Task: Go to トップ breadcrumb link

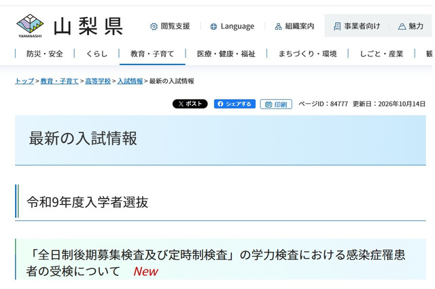Action: pyautogui.click(x=24, y=81)
